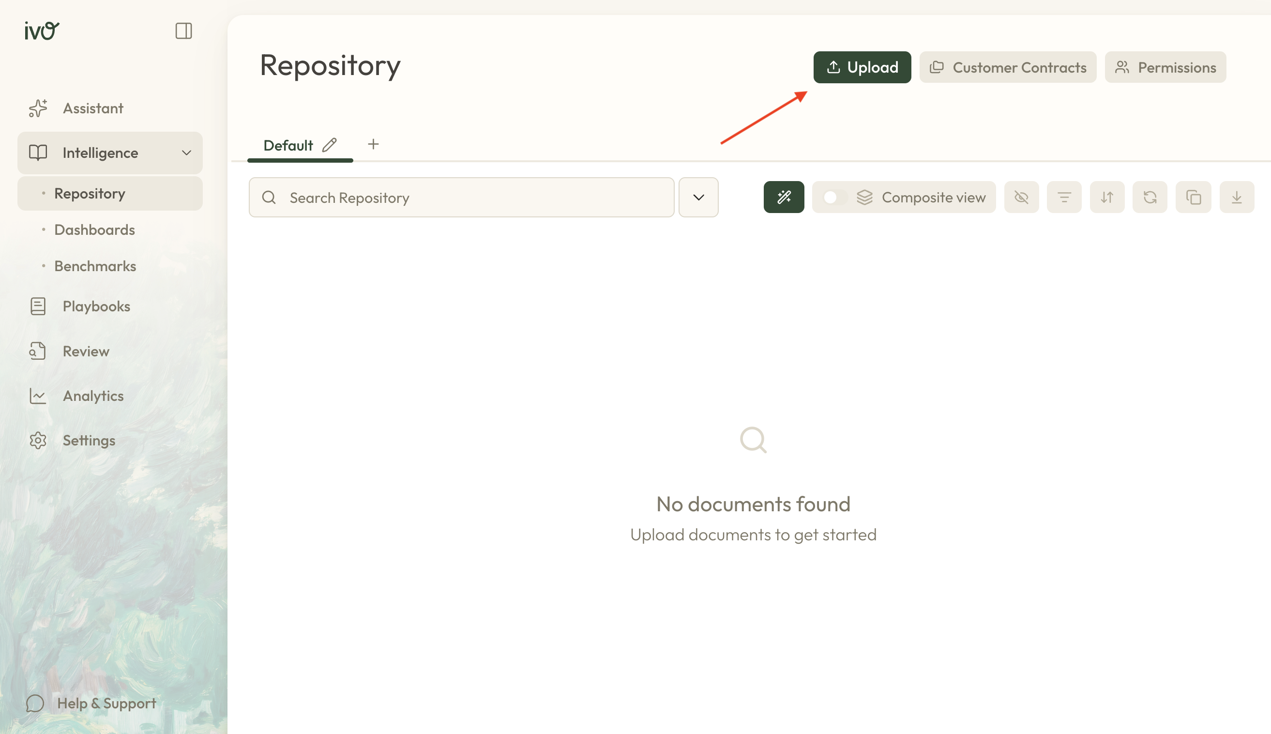Open the Playbooks section
The image size is (1271, 734).
[x=96, y=306]
